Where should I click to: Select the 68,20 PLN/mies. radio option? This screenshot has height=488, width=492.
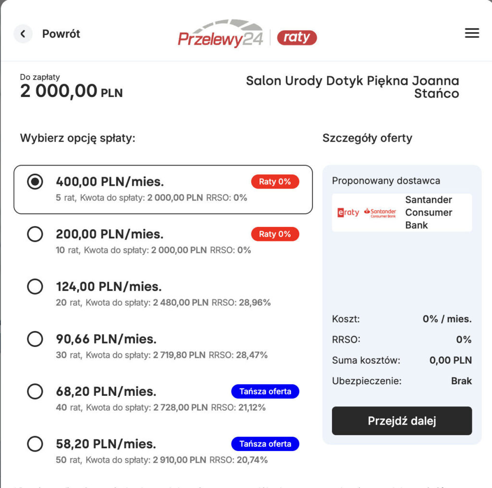(x=35, y=392)
